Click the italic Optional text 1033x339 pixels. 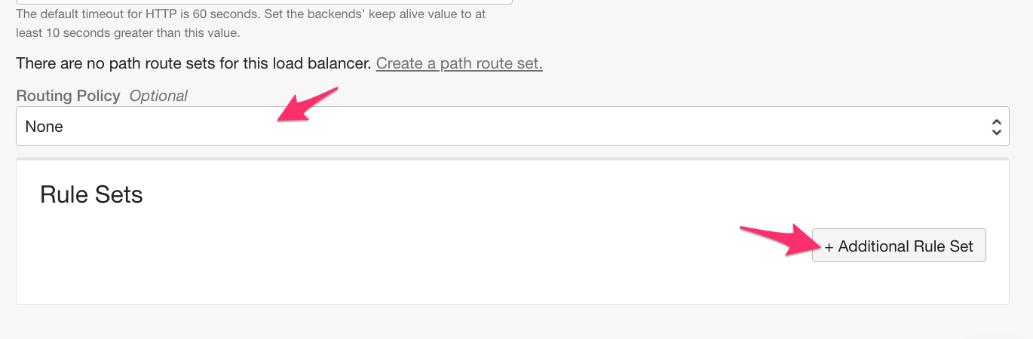pyautogui.click(x=158, y=96)
